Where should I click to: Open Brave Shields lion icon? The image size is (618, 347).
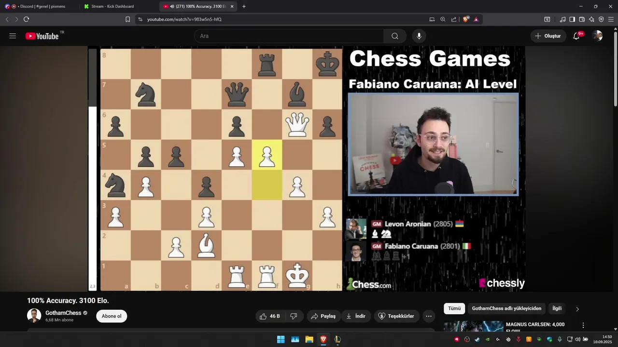466,19
